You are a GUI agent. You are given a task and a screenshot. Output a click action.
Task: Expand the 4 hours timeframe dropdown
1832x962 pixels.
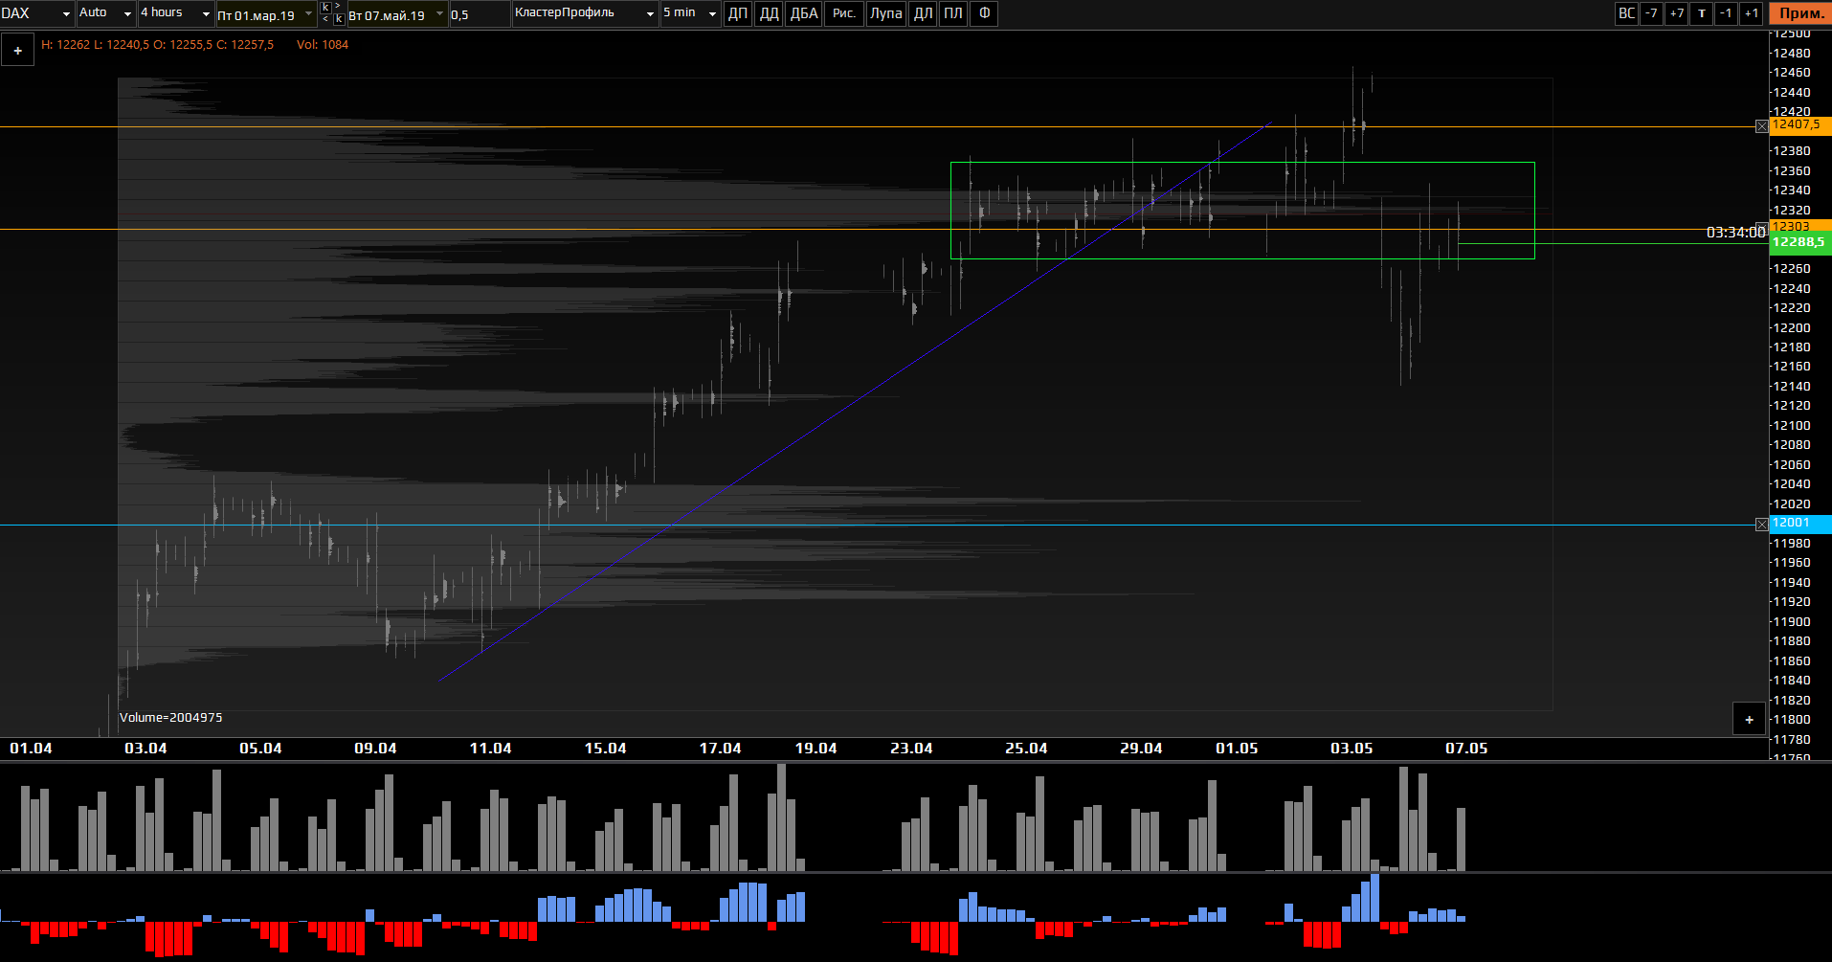pos(175,13)
